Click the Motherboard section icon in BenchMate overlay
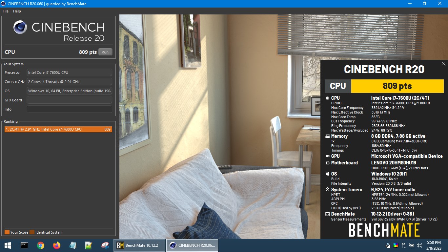Screen dimensions: 448x252 coord(327,163)
